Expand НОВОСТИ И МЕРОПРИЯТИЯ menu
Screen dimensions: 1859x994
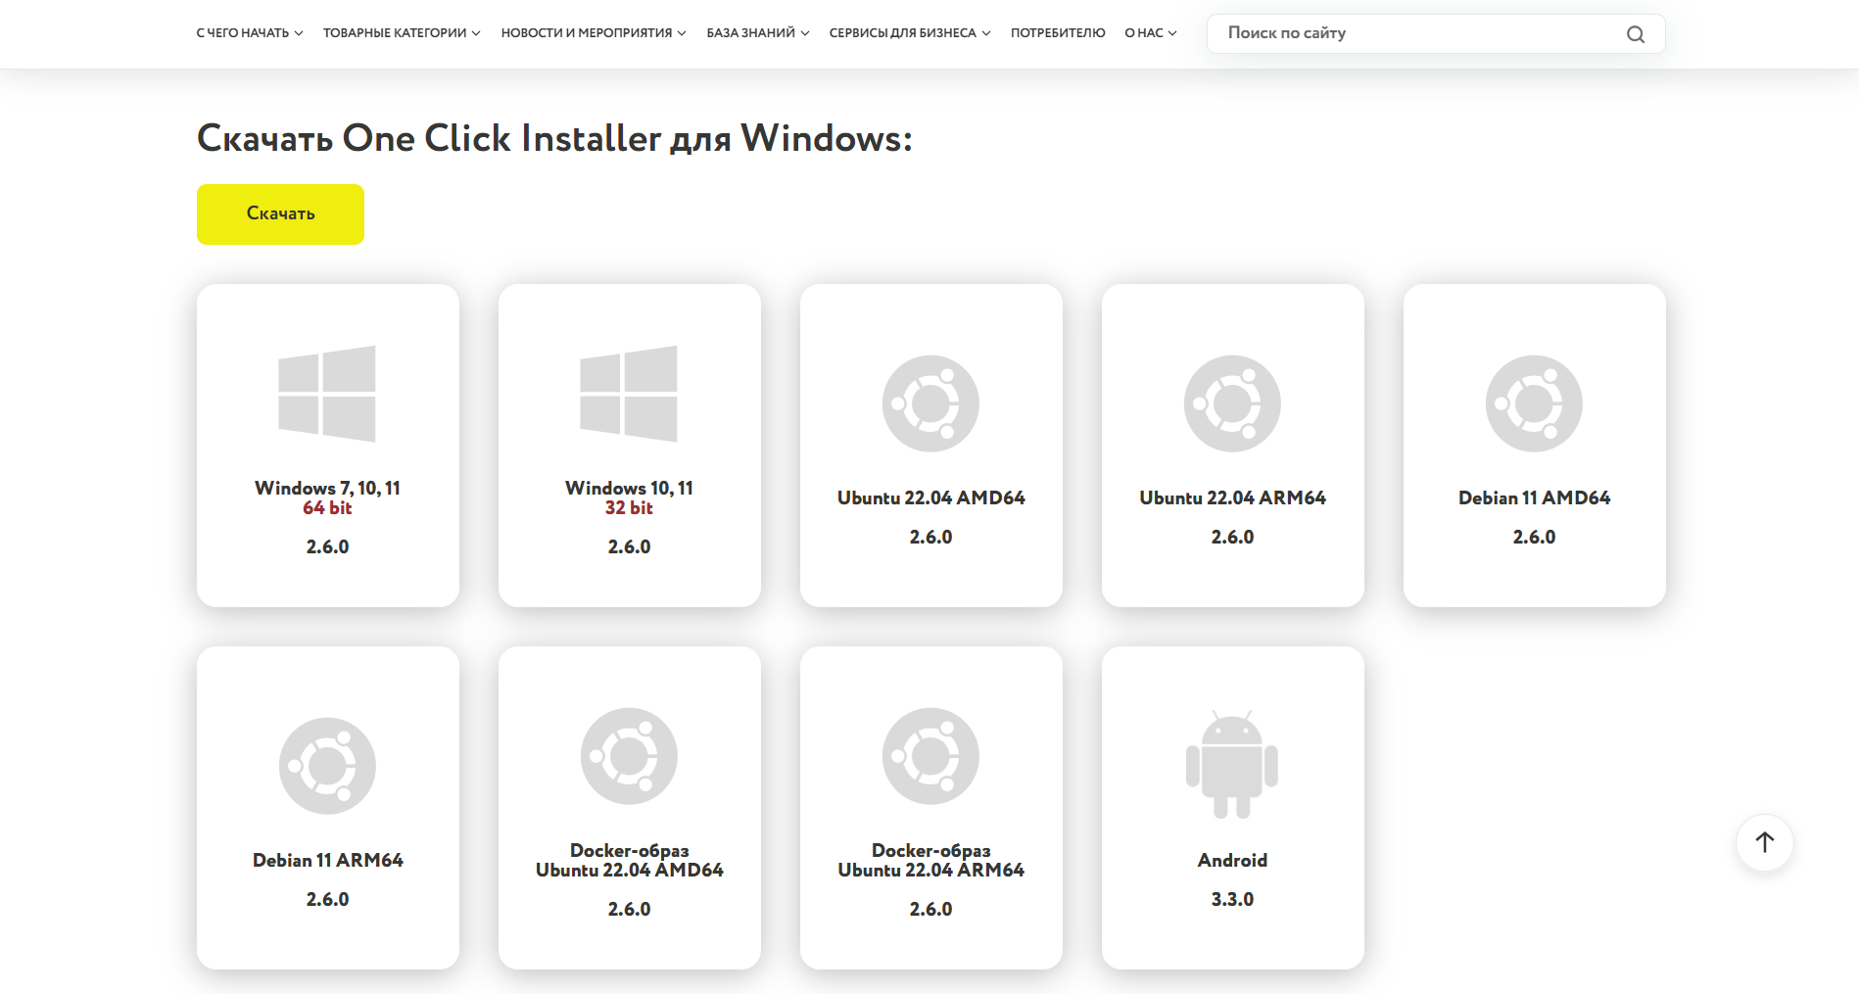click(594, 33)
